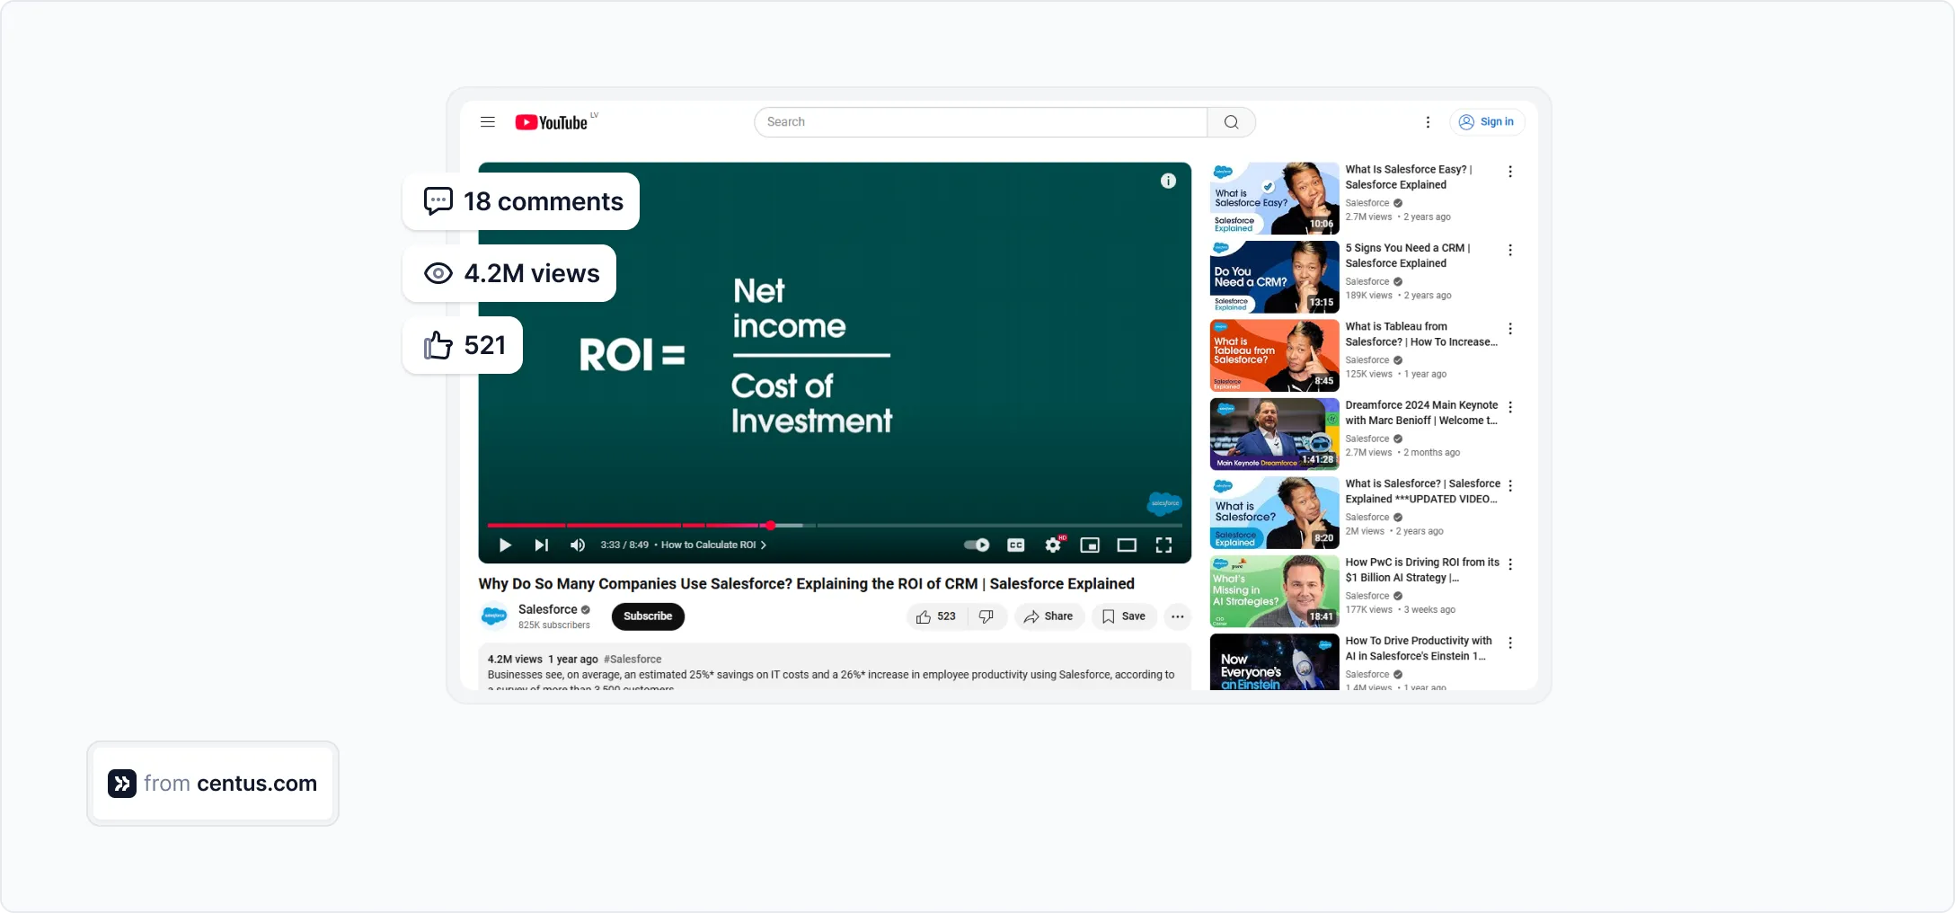The width and height of the screenshot is (1955, 913).
Task: Enter fullscreen mode
Action: pos(1163,545)
